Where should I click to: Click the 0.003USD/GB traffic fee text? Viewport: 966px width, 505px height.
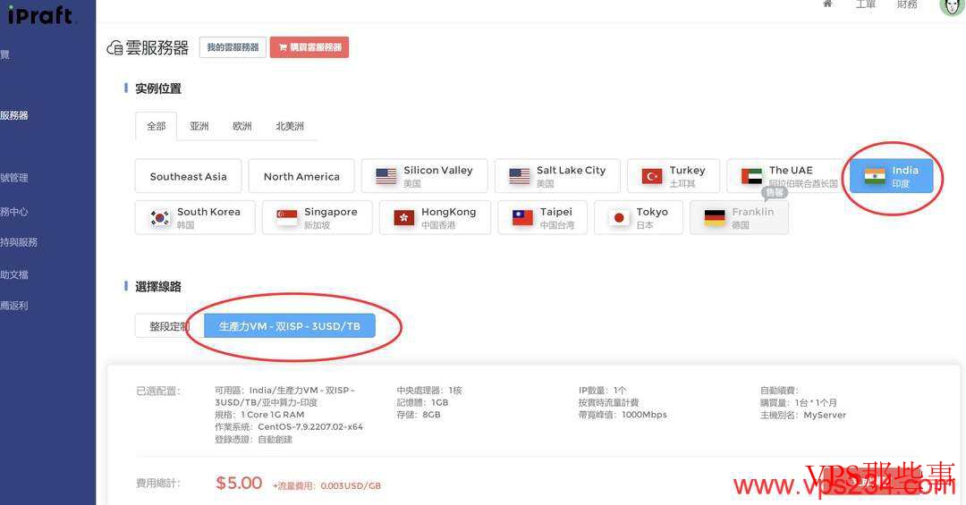tap(351, 486)
